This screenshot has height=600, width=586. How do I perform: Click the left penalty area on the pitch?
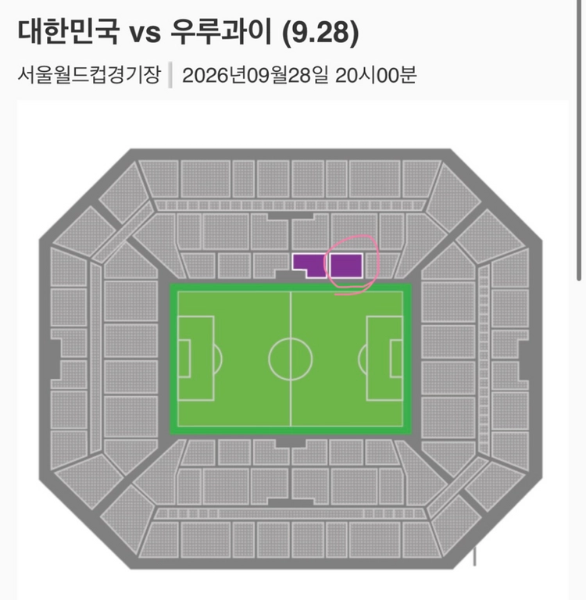[195, 358]
